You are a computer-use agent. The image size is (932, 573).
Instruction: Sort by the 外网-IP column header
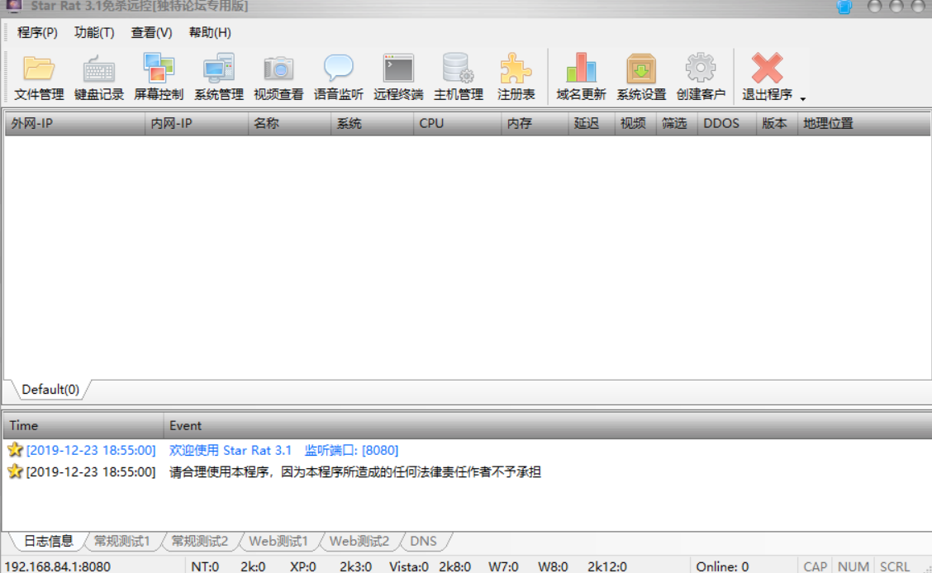coord(75,124)
